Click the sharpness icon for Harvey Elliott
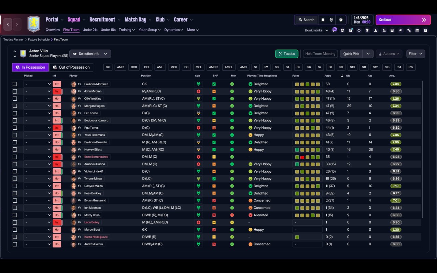Viewport: 437px width, 273px height. pos(214,149)
